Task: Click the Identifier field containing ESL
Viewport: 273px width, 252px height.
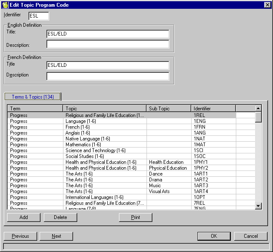Action: click(x=38, y=16)
